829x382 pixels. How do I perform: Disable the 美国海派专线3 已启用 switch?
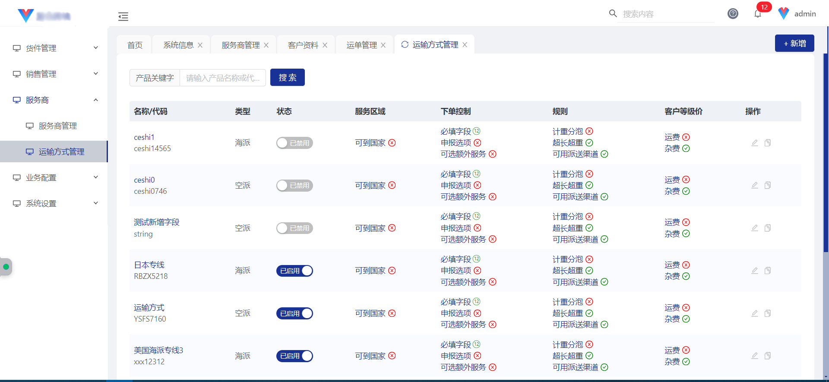point(294,356)
